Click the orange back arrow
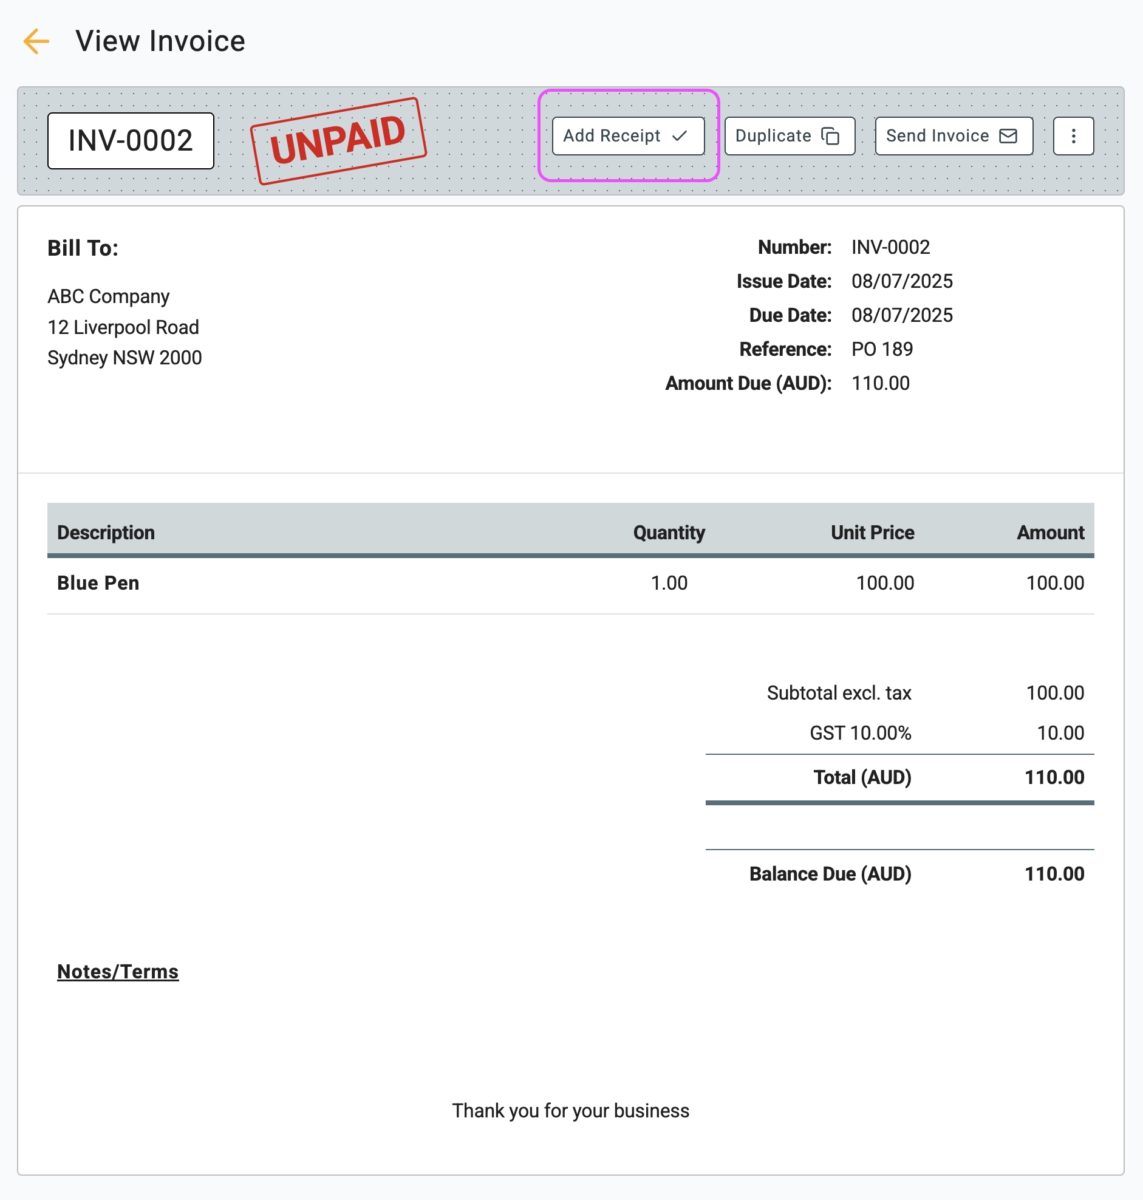The height and width of the screenshot is (1200, 1143). pyautogui.click(x=36, y=41)
